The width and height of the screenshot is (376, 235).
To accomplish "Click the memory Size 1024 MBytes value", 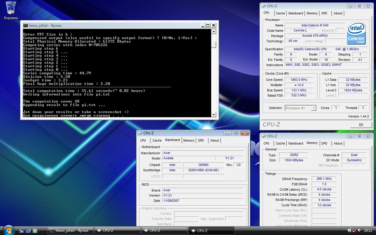I will pyautogui.click(x=293, y=160).
